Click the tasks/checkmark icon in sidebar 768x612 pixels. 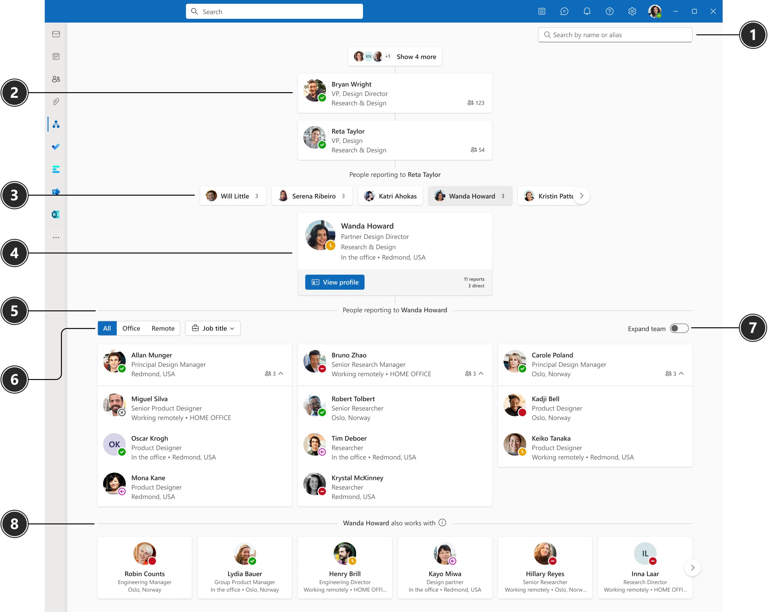(x=57, y=147)
